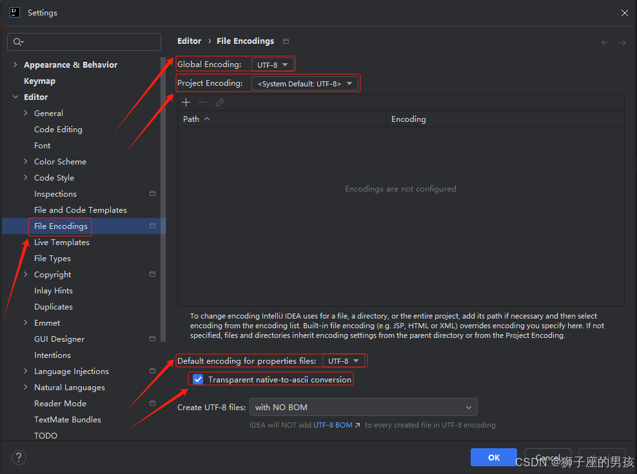The image size is (637, 474).
Task: Click the add path plus icon
Action: 186,103
